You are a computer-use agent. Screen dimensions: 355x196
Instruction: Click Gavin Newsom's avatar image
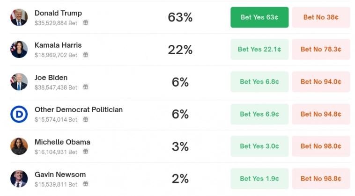point(19,179)
